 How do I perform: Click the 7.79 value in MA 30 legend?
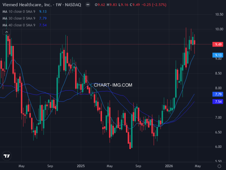coord(43,18)
